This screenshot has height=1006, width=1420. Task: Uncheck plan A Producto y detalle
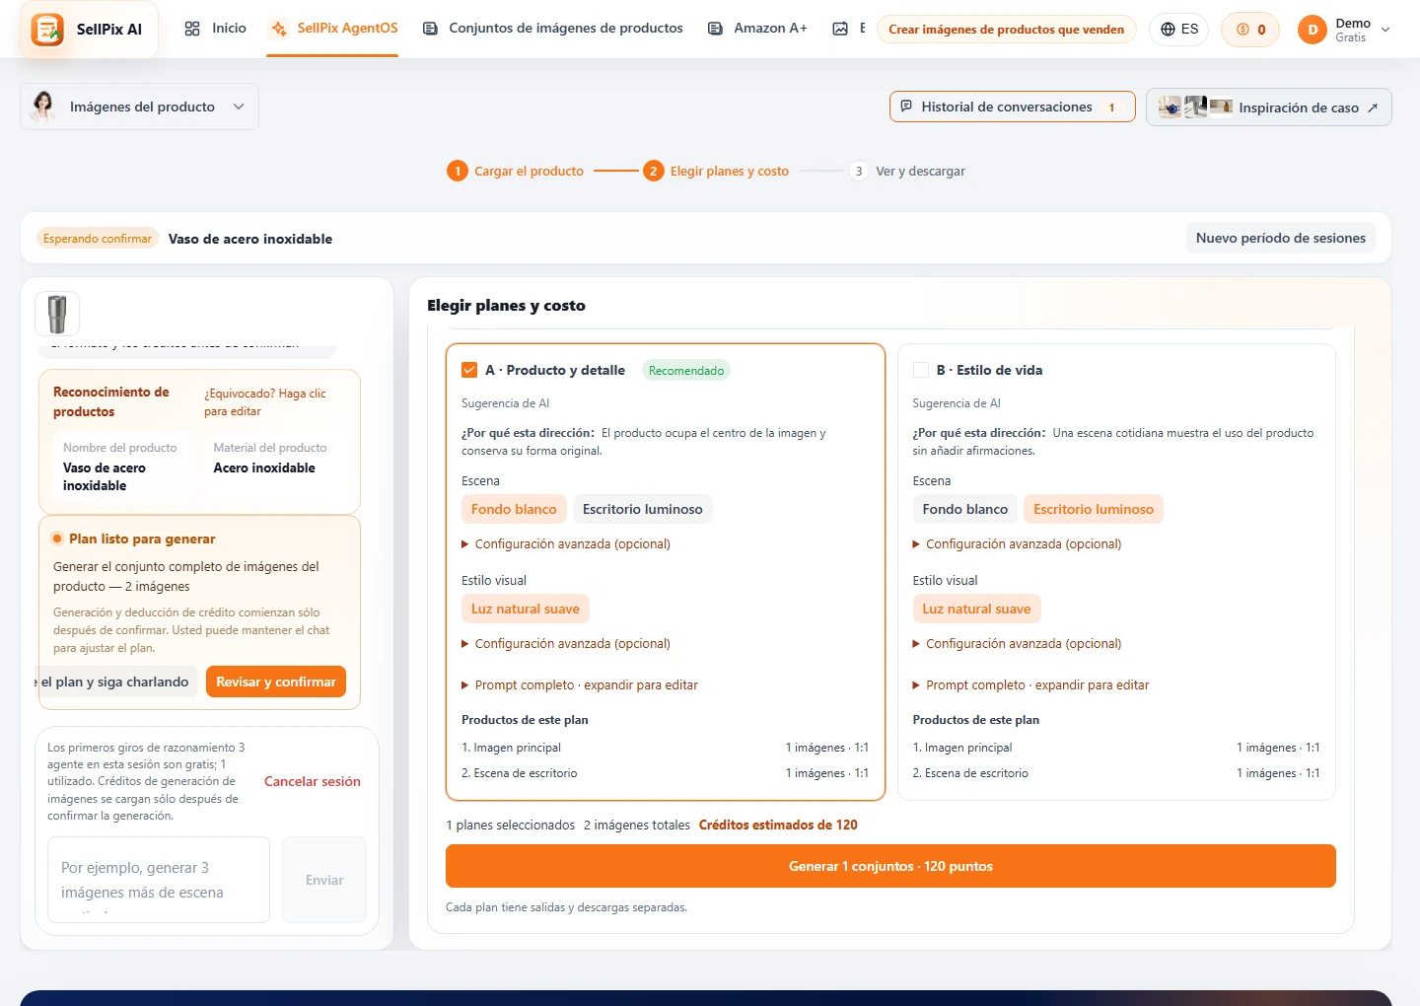tap(469, 370)
